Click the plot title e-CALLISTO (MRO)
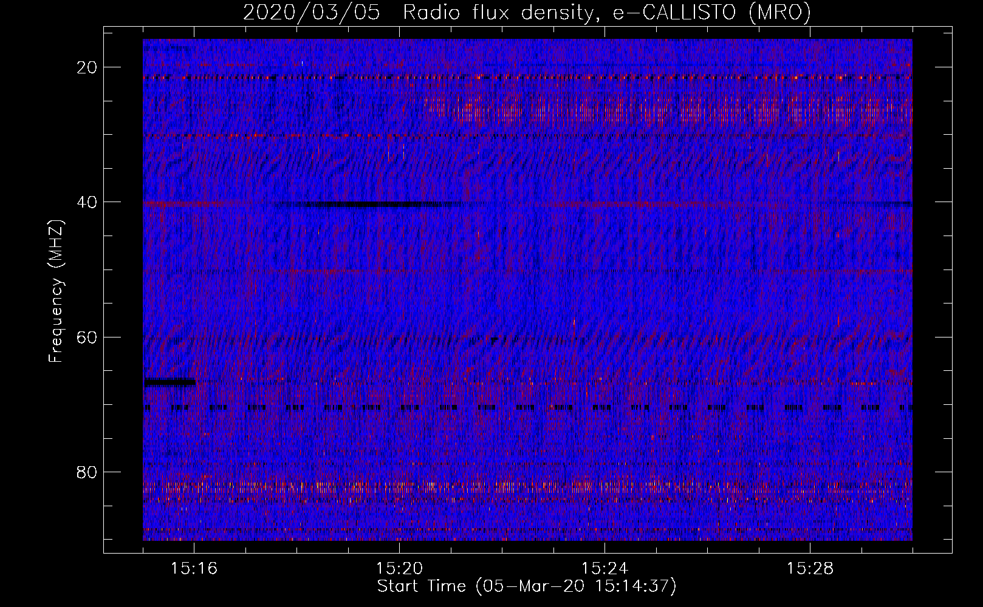 click(x=711, y=12)
